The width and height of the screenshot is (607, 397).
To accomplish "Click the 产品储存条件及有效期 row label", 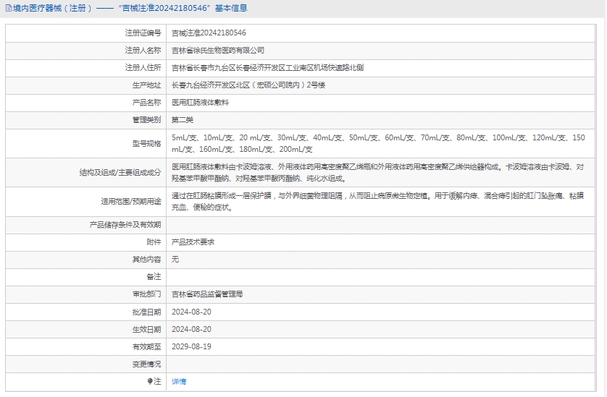I will 125,225.
